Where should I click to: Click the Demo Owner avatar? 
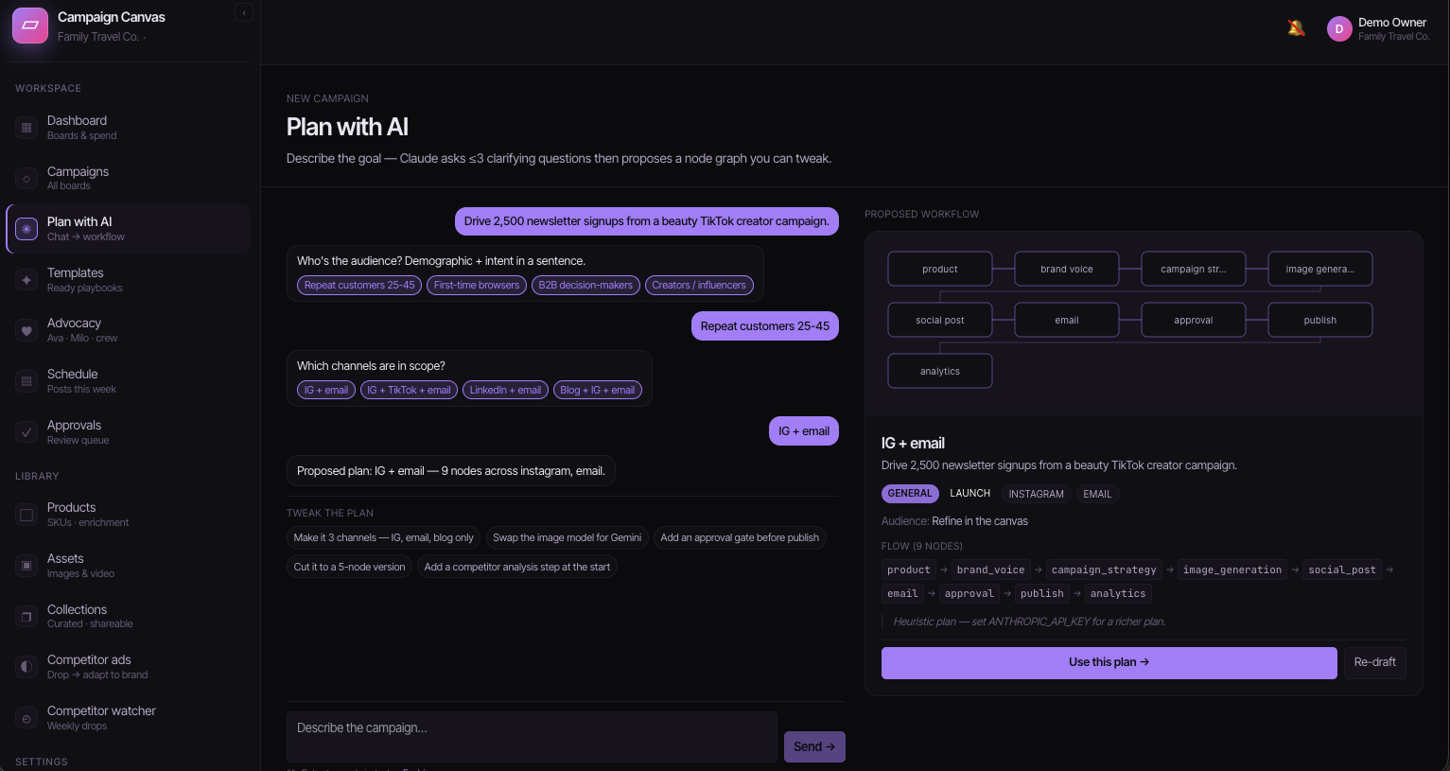coord(1339,29)
